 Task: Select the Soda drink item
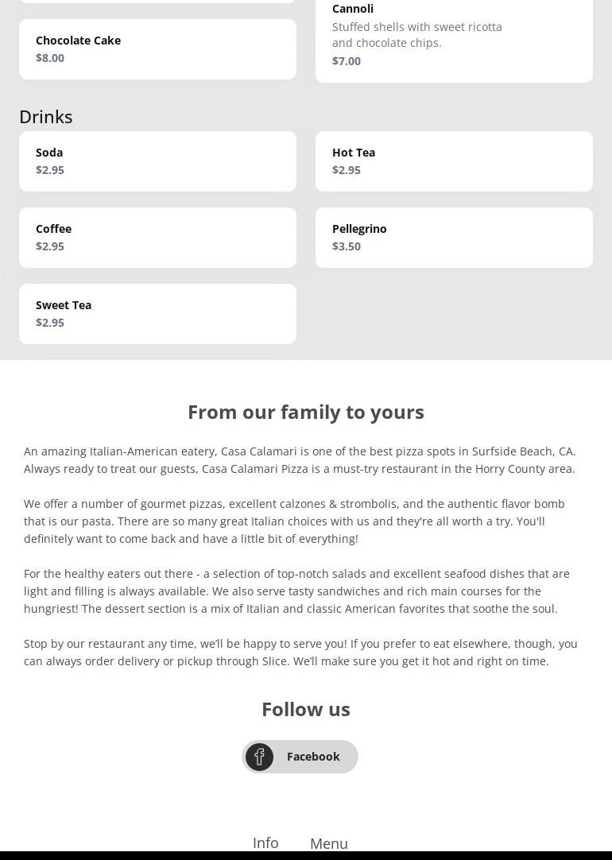tap(157, 161)
